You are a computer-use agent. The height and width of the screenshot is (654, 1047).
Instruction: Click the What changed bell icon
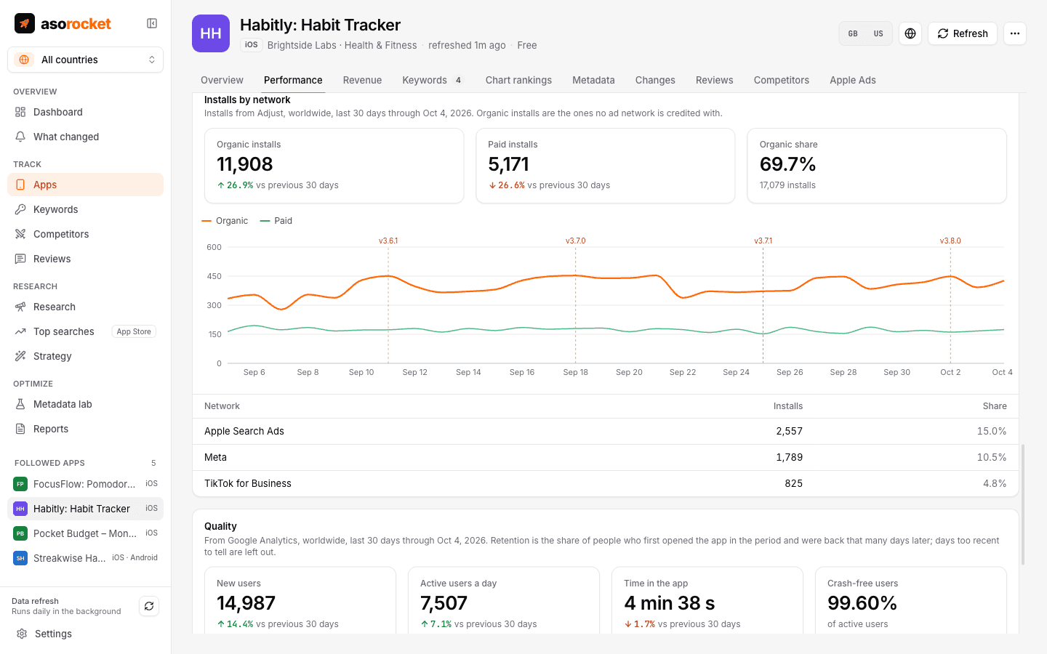point(20,137)
